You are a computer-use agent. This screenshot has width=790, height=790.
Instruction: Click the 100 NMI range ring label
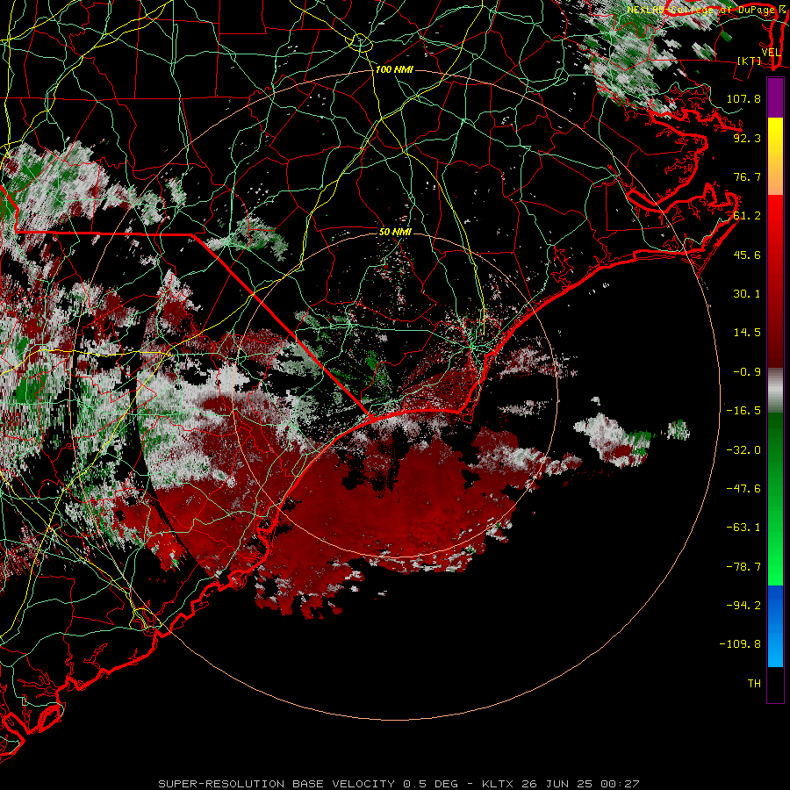[x=394, y=69]
